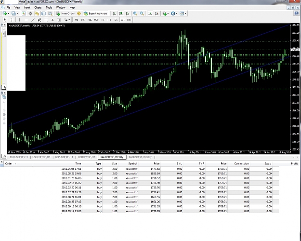Click the New Order button
Image resolution: width=301 pixels, height=241 pixels.
pyautogui.click(x=65, y=13)
